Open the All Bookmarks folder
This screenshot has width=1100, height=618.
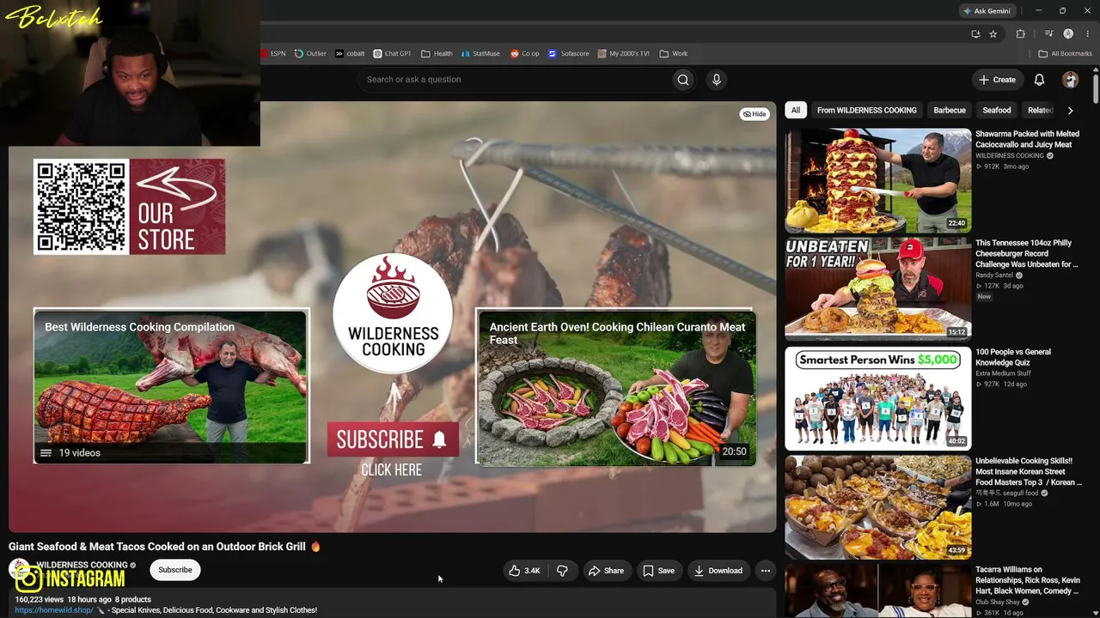(1066, 53)
